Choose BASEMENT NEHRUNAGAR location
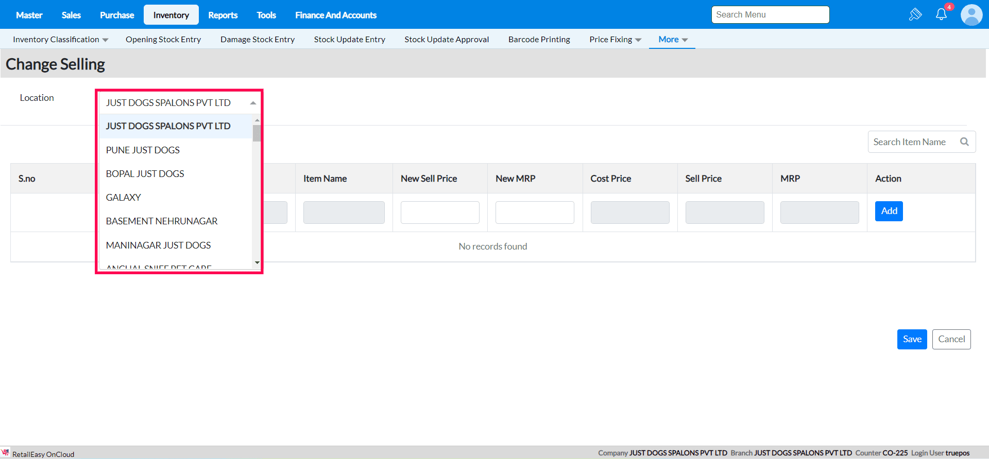 click(175, 221)
